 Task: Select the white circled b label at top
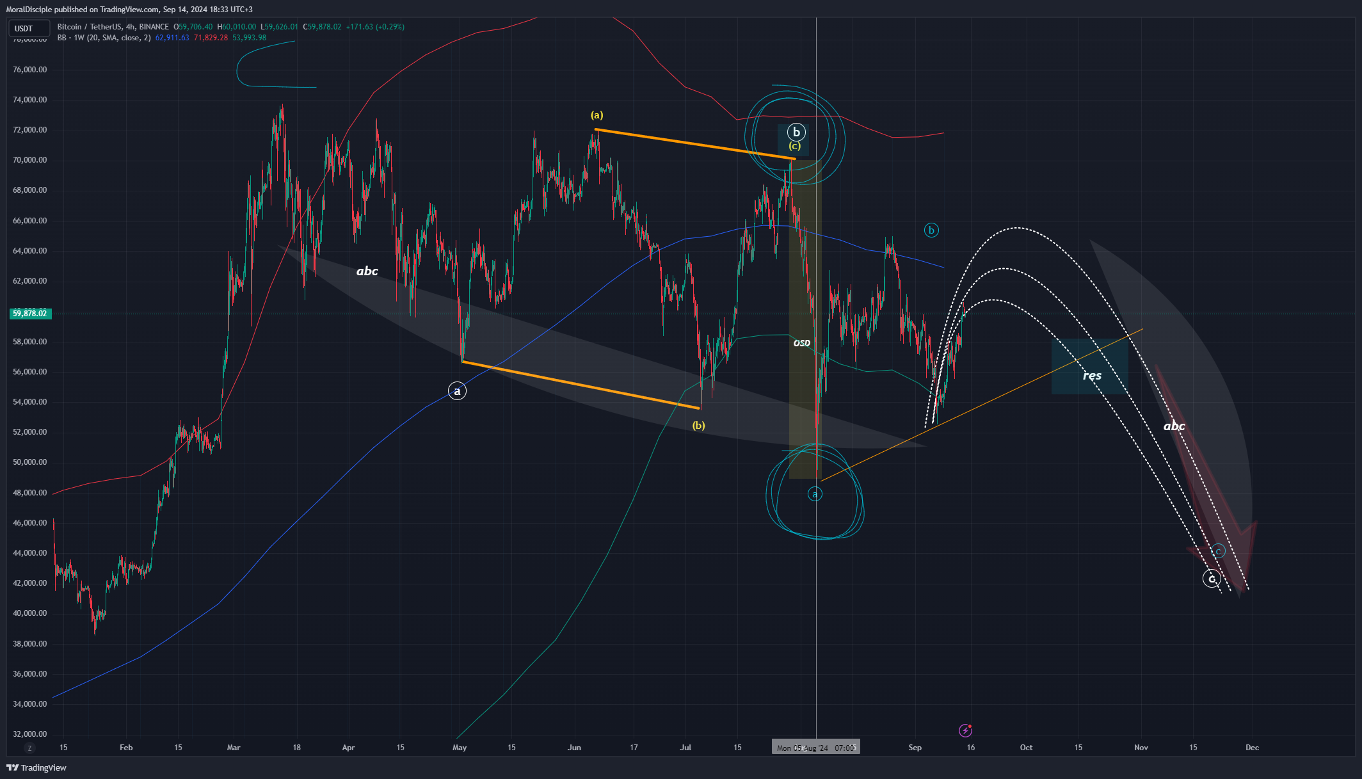(x=796, y=132)
